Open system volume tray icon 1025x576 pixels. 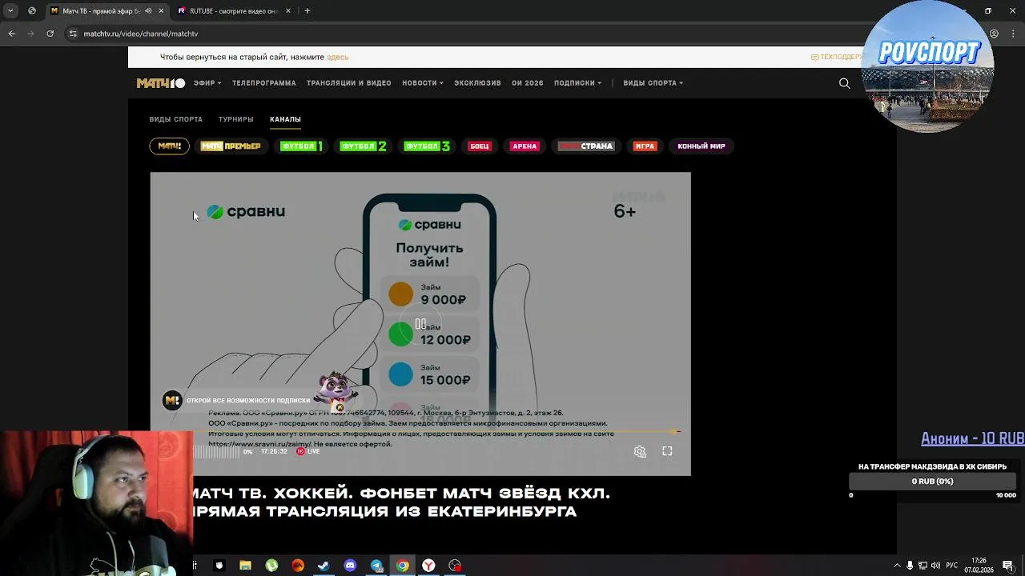[x=935, y=566]
